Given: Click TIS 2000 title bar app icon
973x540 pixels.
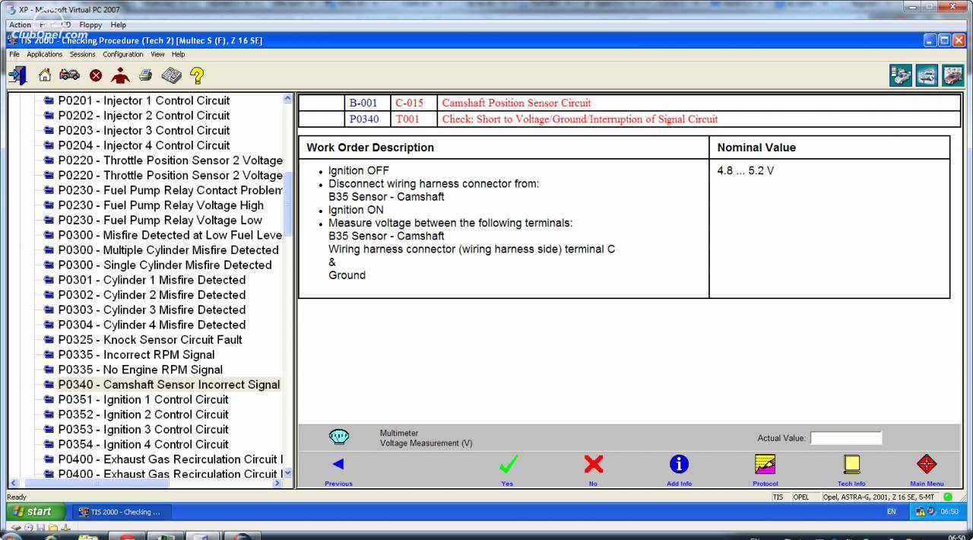Looking at the screenshot, I should tap(11, 40).
